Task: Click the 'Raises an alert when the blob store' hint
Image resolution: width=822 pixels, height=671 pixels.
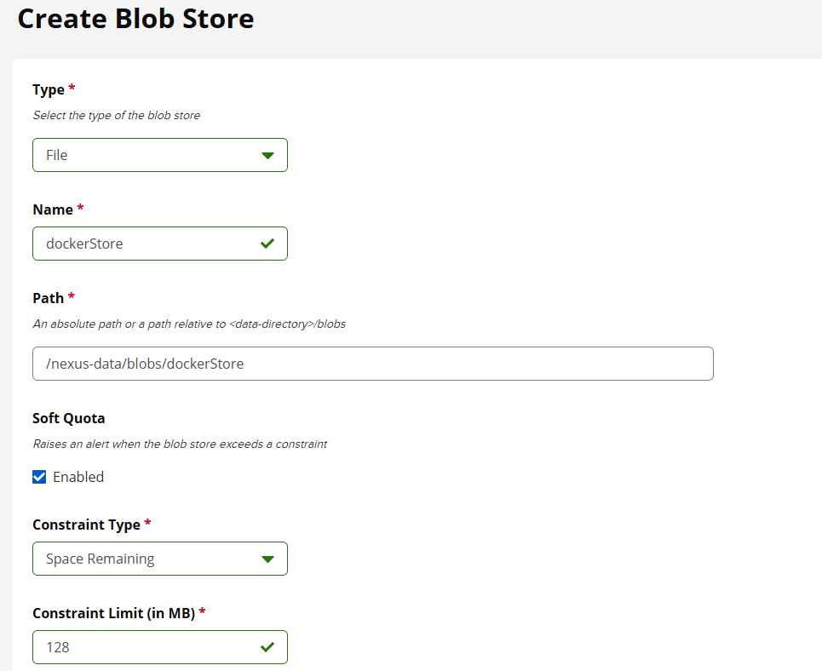Action: click(x=180, y=444)
